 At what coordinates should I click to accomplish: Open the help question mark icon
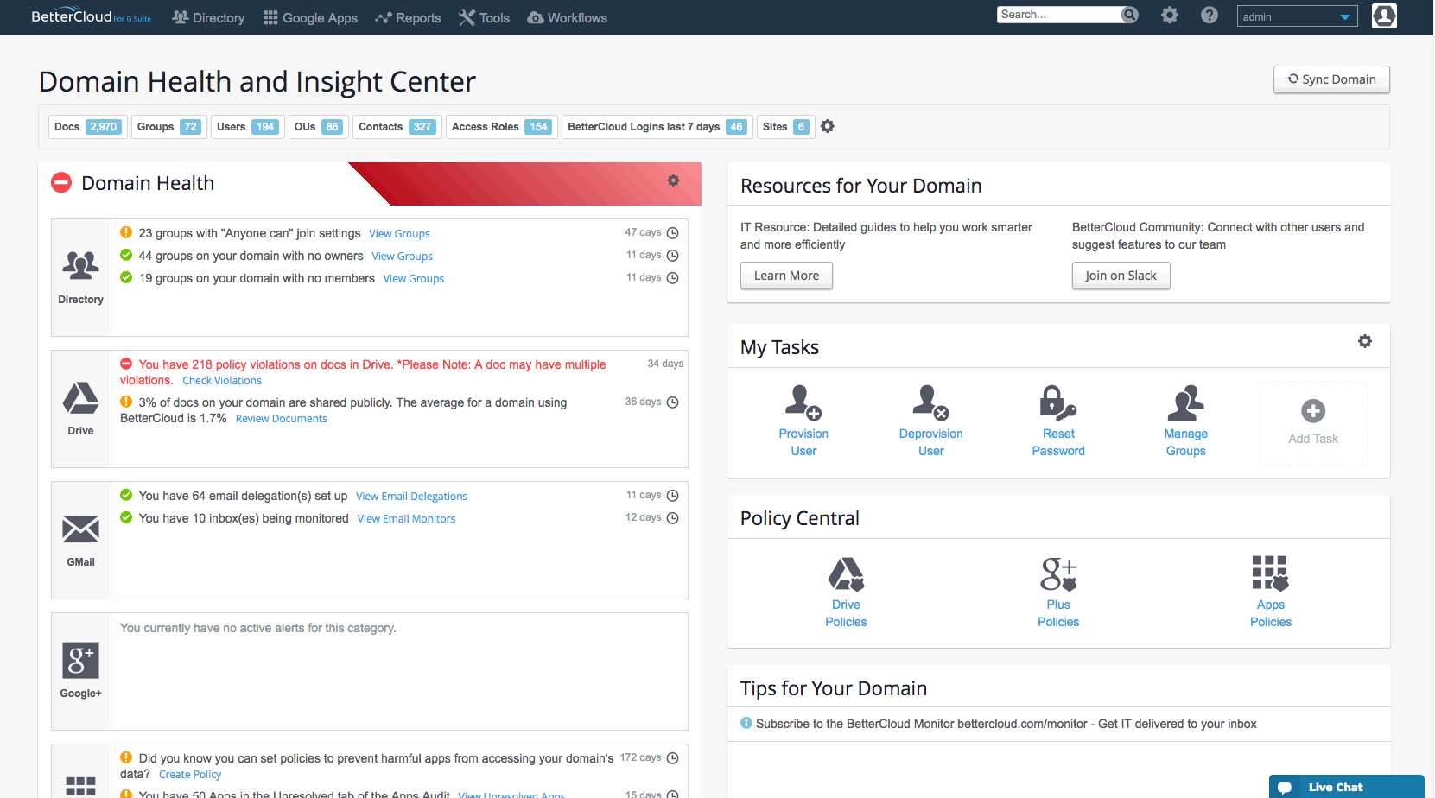[x=1210, y=15]
